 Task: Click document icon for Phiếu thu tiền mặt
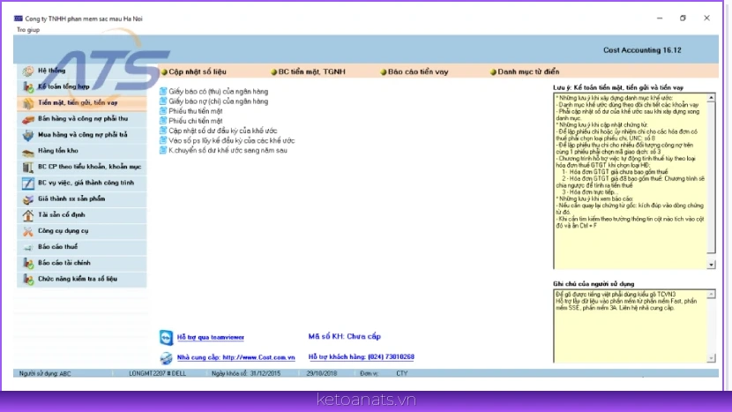coord(163,110)
